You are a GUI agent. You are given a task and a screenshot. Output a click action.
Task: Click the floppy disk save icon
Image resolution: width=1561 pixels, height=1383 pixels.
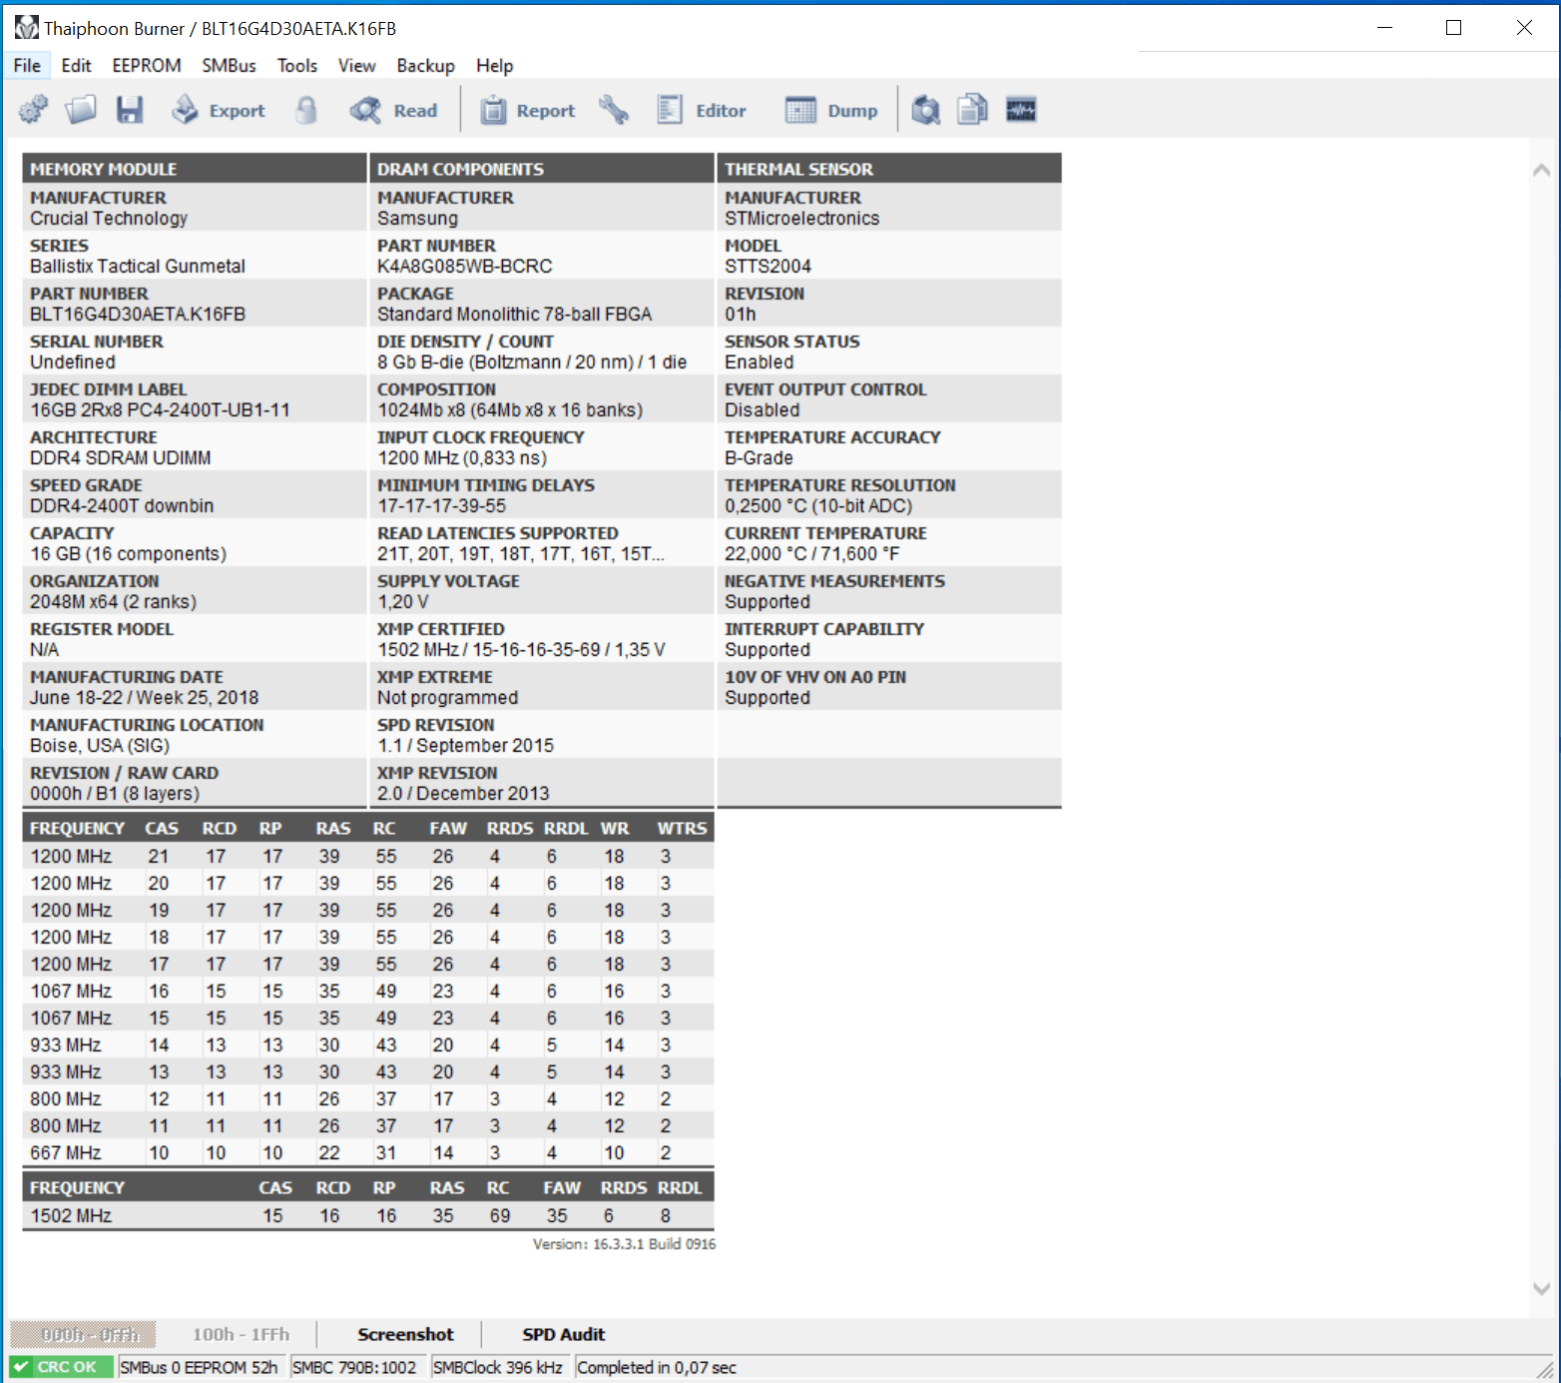point(130,110)
